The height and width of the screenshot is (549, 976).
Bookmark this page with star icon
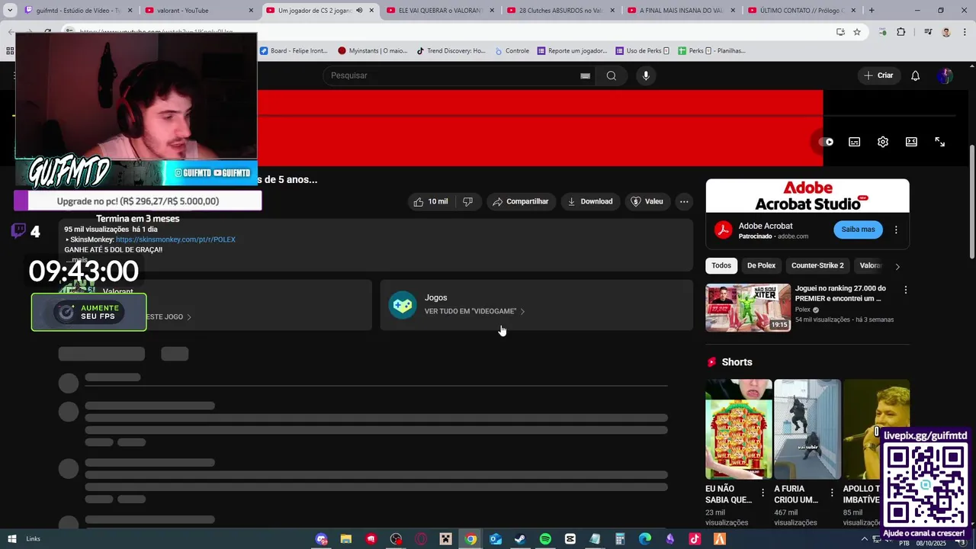point(857,32)
